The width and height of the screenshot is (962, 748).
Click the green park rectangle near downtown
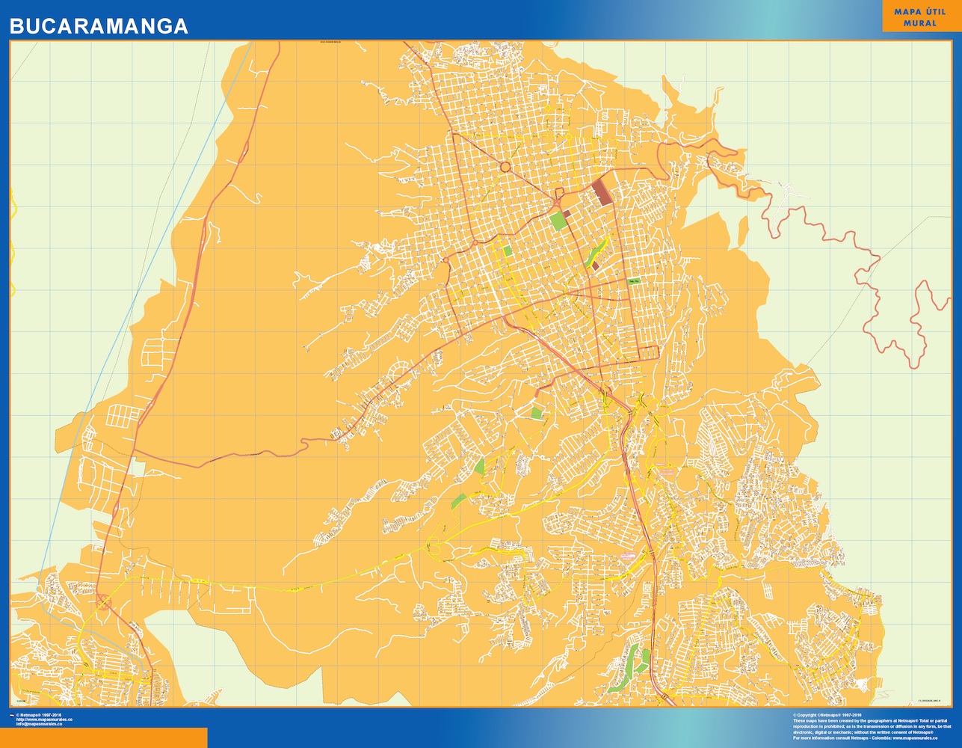pyautogui.click(x=558, y=222)
